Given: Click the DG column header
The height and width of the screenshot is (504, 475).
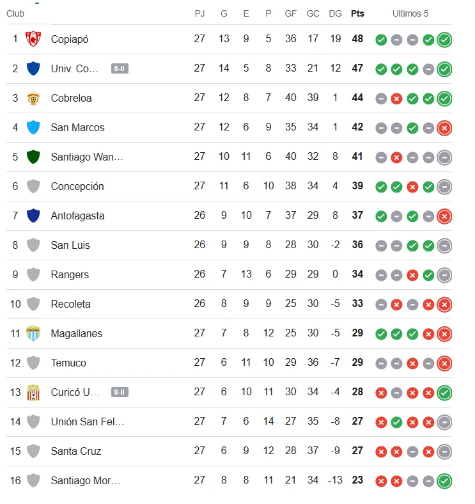Looking at the screenshot, I should (335, 13).
